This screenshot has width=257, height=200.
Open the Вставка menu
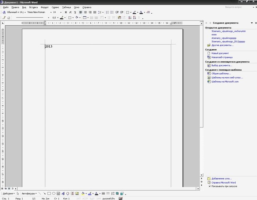[x=33, y=7]
